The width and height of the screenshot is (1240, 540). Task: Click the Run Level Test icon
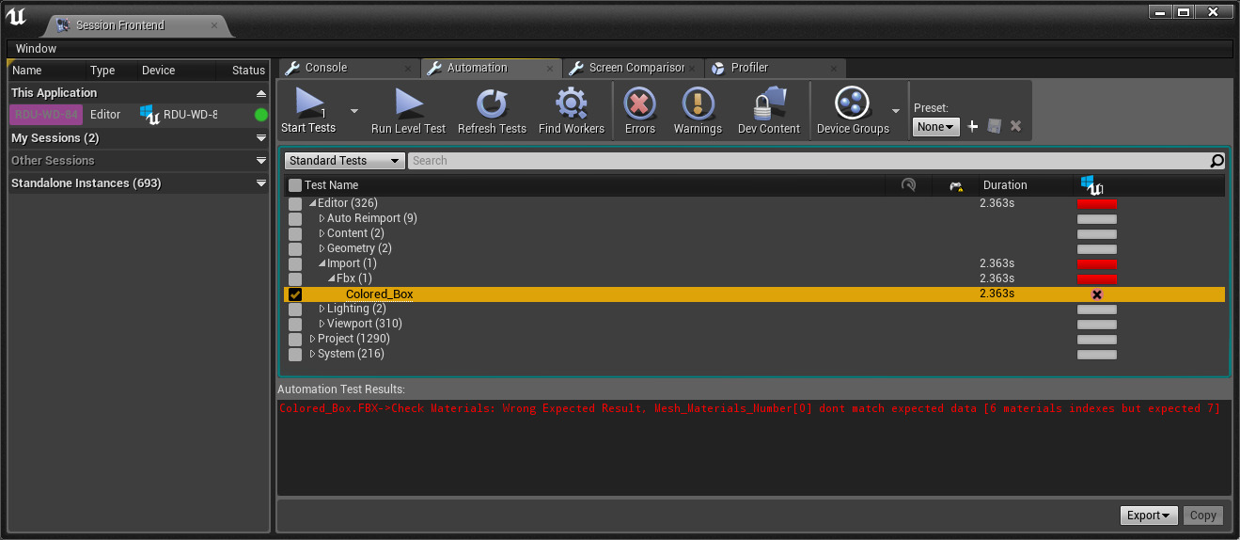[408, 103]
